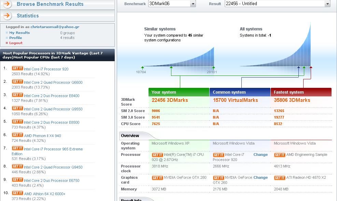Open the Result dropdown showing 22456 - Untitled
The width and height of the screenshot is (337, 201).
coord(278,4)
